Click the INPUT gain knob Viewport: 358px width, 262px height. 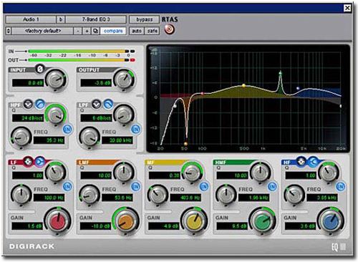[56, 79]
